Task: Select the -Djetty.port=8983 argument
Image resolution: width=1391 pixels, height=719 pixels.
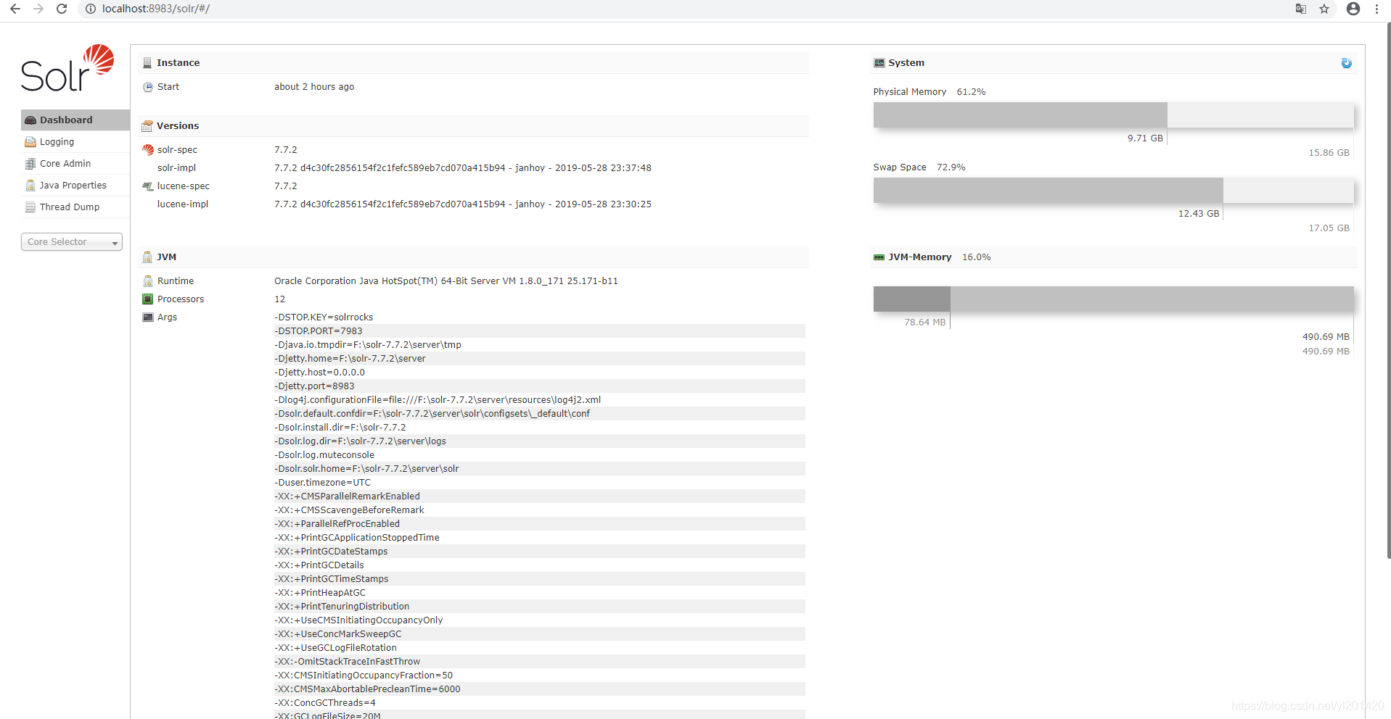Action: [314, 386]
